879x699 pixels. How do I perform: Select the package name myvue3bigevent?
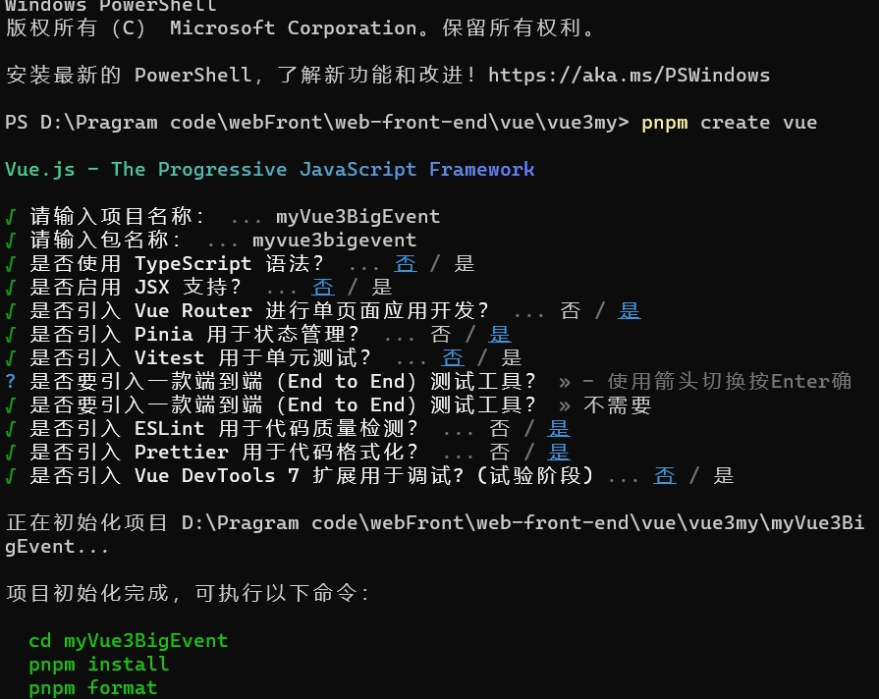(x=334, y=240)
